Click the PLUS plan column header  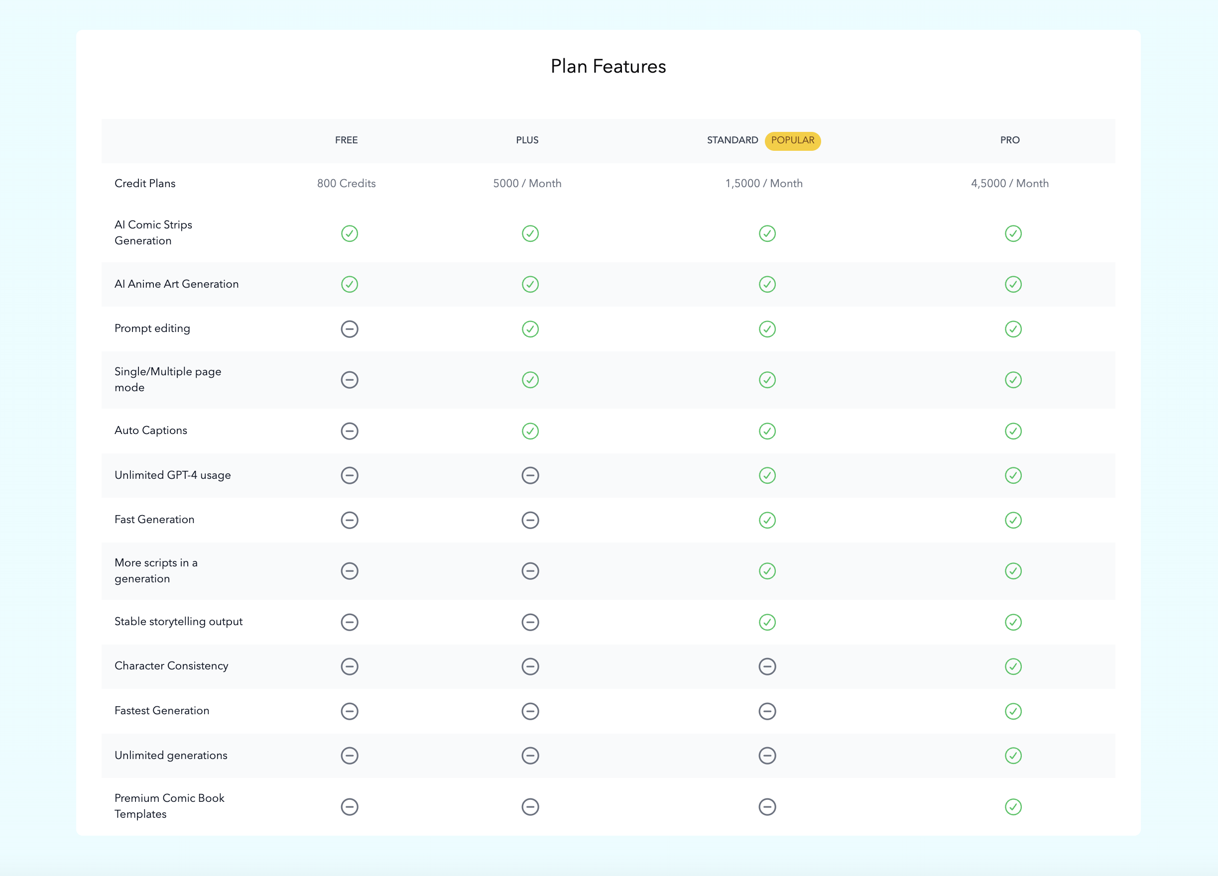(527, 141)
